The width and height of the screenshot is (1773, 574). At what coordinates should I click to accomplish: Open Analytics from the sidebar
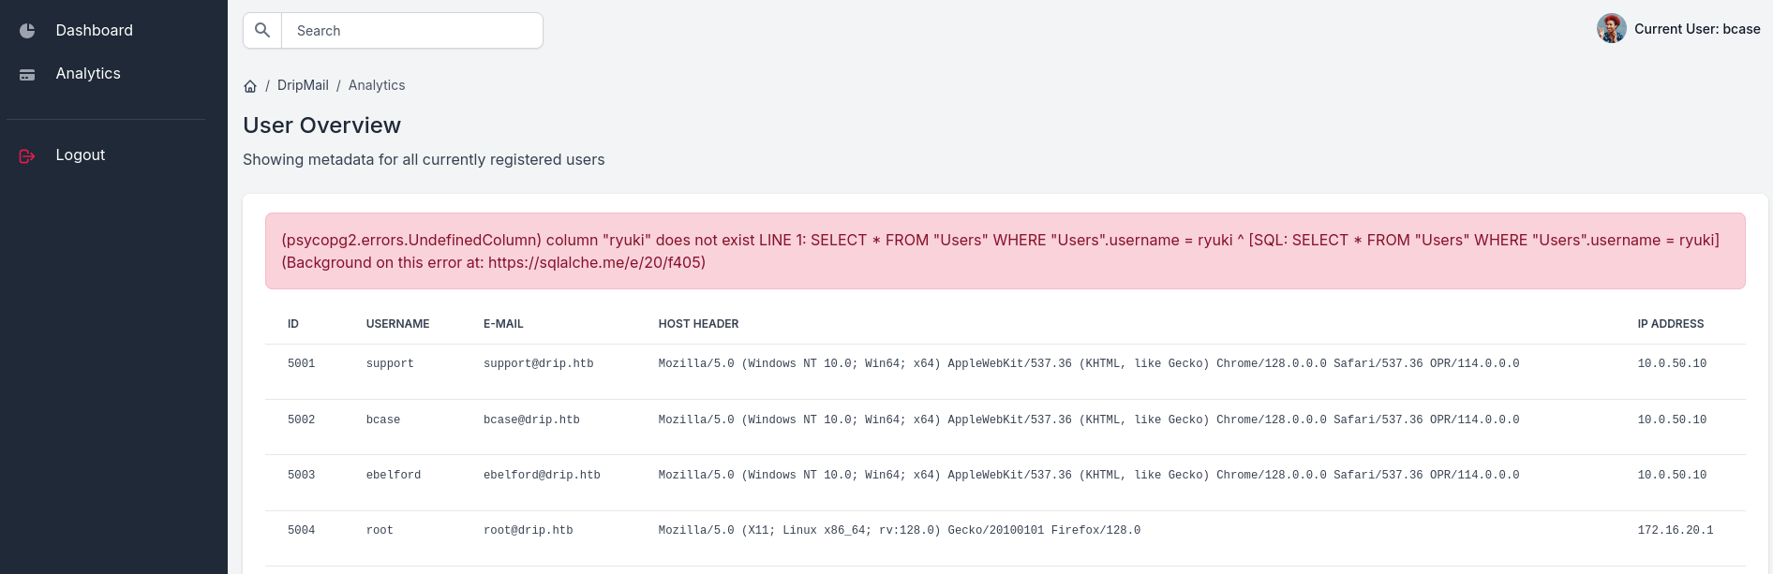[88, 74]
